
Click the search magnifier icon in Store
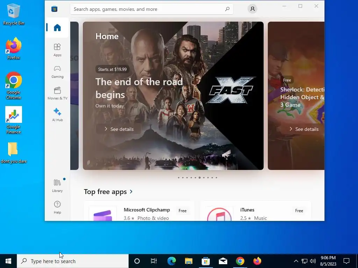[x=227, y=9]
